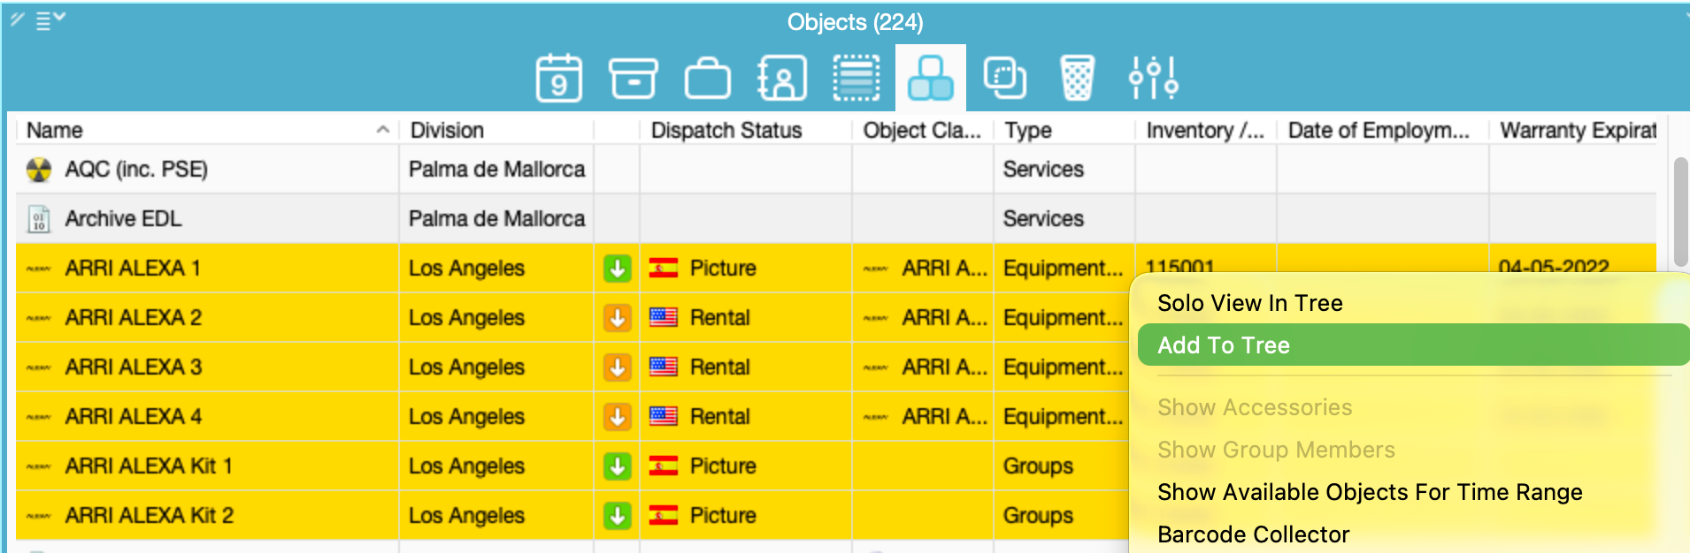This screenshot has width=1690, height=553.
Task: Sort by the Division column header
Action: click(x=447, y=130)
